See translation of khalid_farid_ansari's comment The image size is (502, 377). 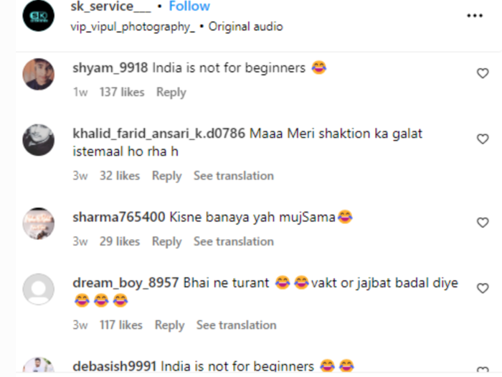234,176
